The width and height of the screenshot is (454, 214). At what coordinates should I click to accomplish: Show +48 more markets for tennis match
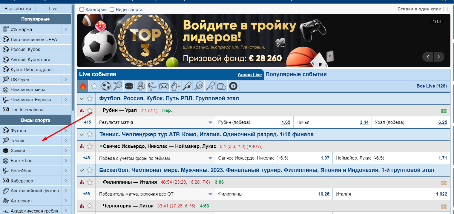point(86,158)
